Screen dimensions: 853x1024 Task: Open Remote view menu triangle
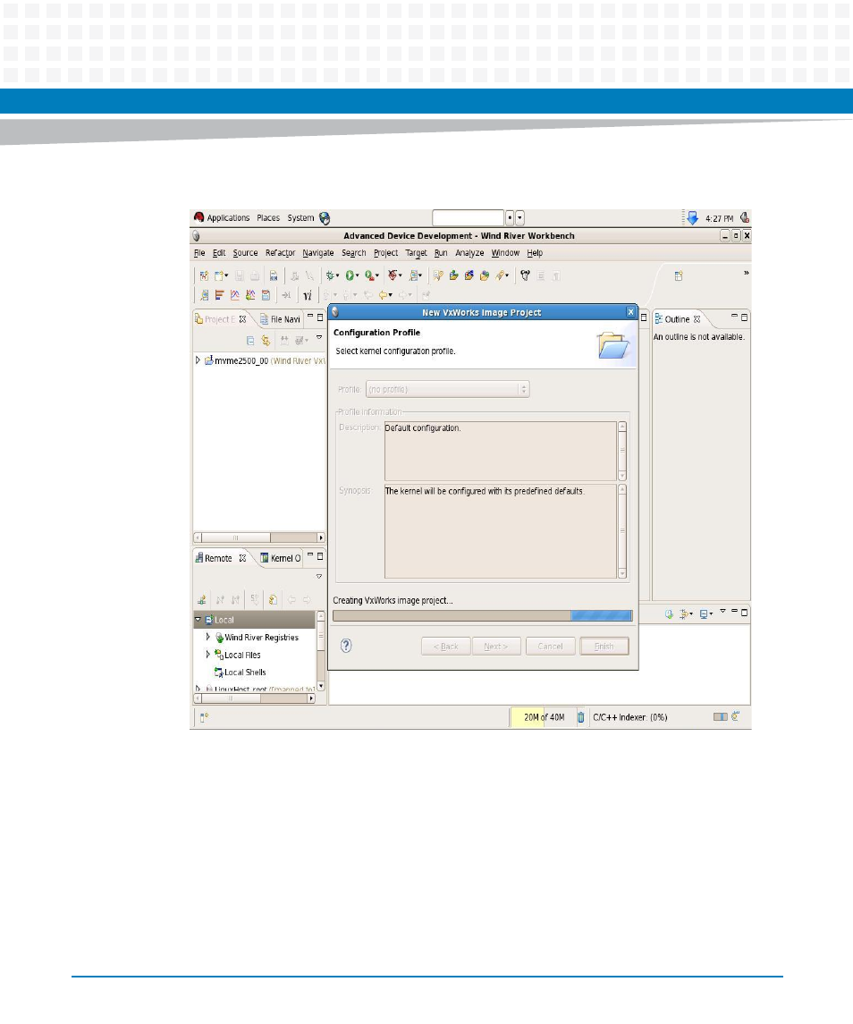tap(319, 577)
